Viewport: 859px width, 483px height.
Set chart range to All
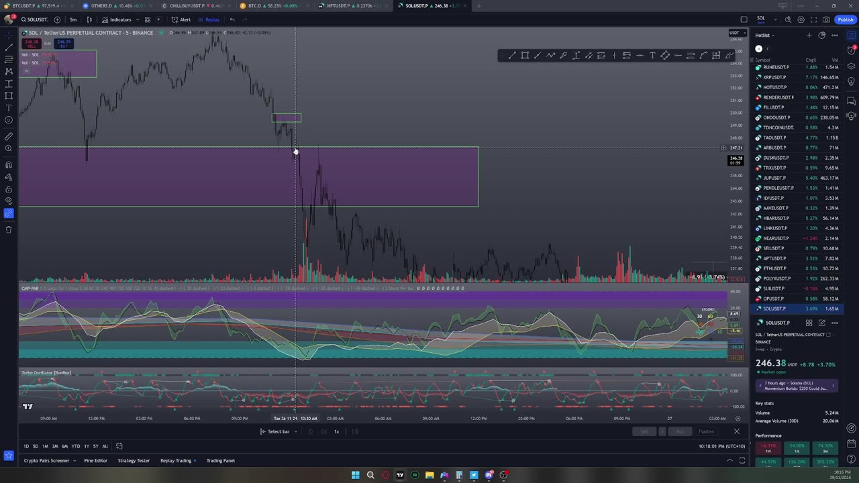(105, 446)
